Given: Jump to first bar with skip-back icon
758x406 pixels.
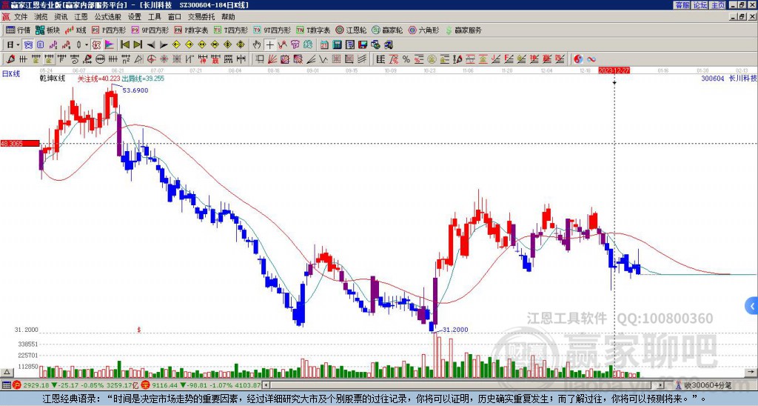Looking at the screenshot, I should (x=124, y=44).
